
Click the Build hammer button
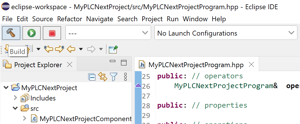11,33
